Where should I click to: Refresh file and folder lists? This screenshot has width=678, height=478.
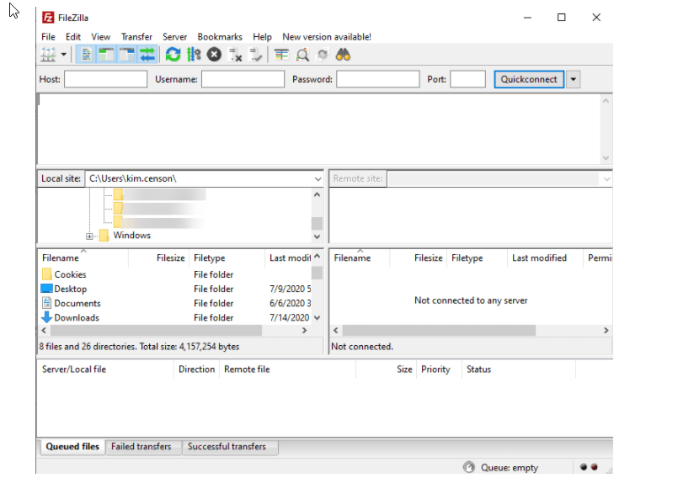tap(173, 55)
